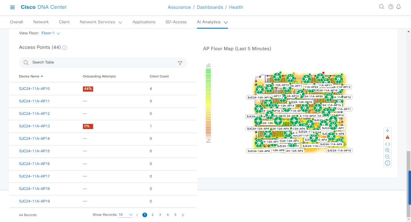Viewport: 411px width, 222px height.
Task: Switch to the Client tab
Action: pos(64,22)
